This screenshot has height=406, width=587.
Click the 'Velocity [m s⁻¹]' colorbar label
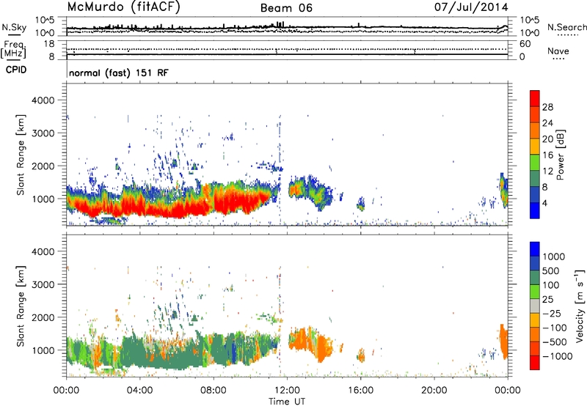[580, 306]
